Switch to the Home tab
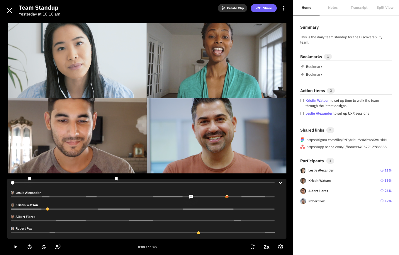The image size is (399, 255). click(306, 8)
